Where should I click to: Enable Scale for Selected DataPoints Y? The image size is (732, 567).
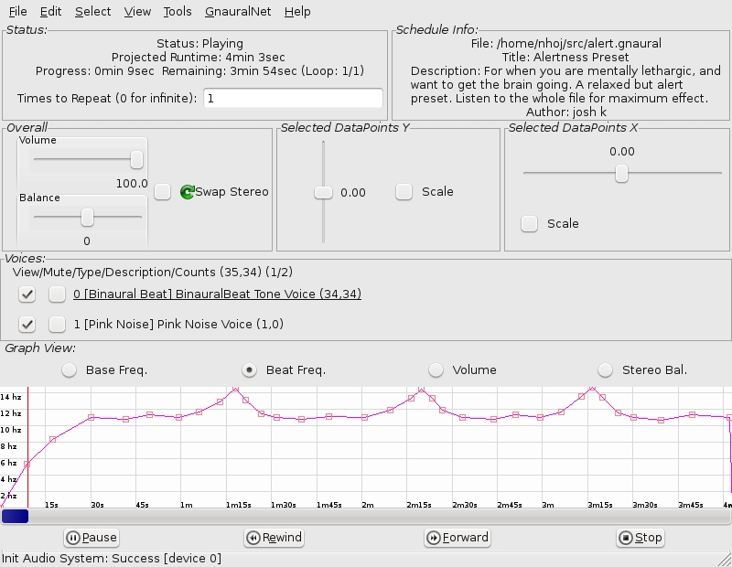pos(404,192)
